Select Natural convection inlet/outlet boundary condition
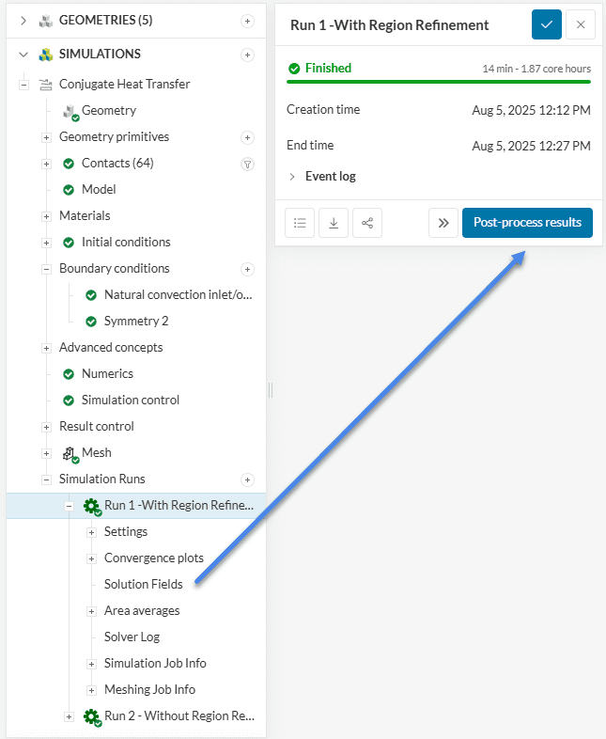 [179, 295]
